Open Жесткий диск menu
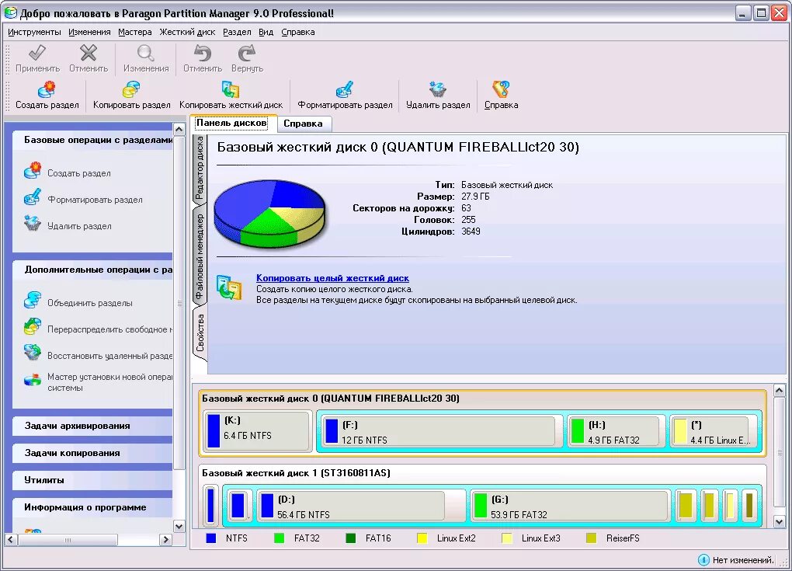Screen dimensions: 792x571 coord(187,32)
